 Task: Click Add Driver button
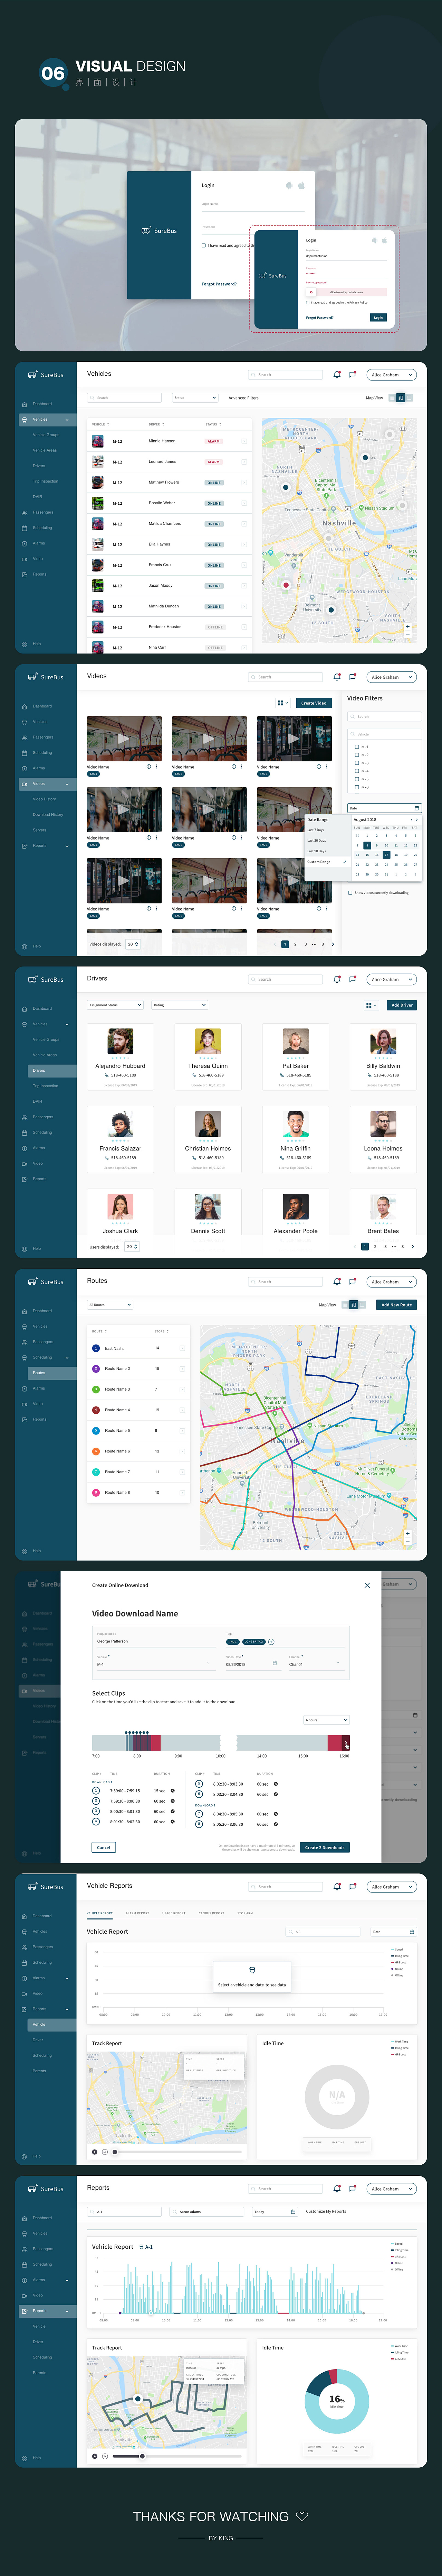[402, 1005]
